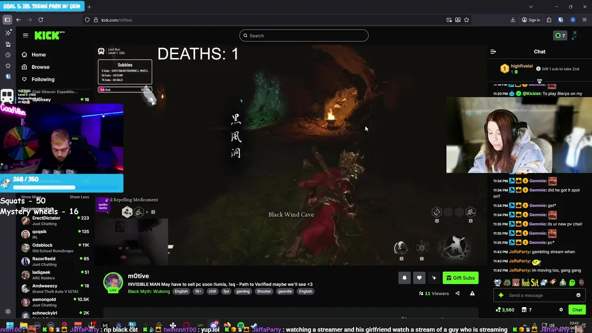The height and width of the screenshot is (333, 592).
Task: Expand the list all tabs chevron
Action: [531, 7]
